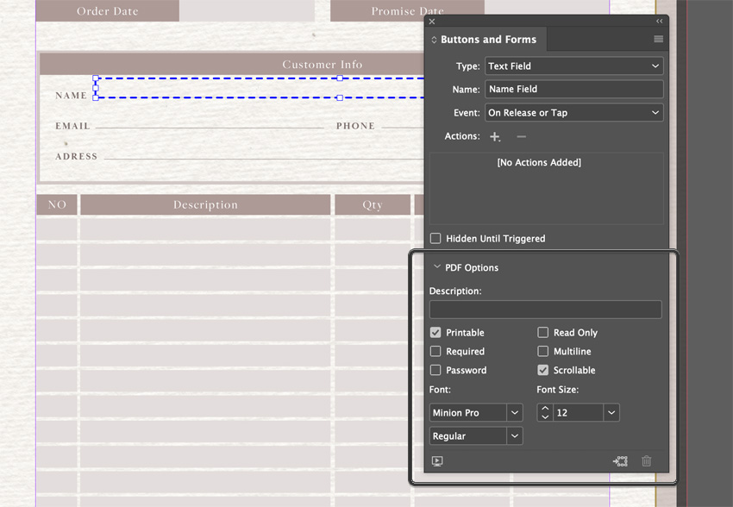Open the Buttons and Forms panel menu
The width and height of the screenshot is (733, 507).
click(658, 39)
